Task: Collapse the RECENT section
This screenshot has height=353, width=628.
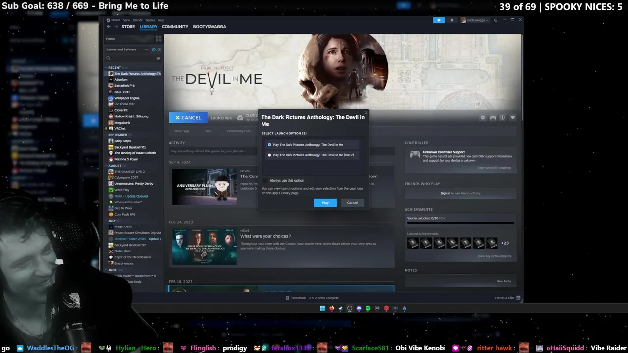Action: 106,67
